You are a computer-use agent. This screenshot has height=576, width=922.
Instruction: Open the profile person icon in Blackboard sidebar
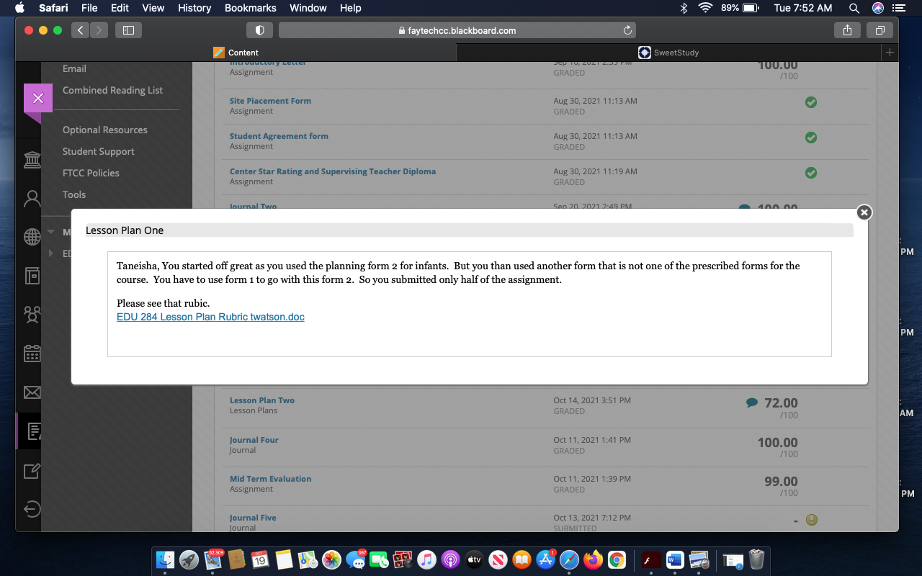(32, 199)
